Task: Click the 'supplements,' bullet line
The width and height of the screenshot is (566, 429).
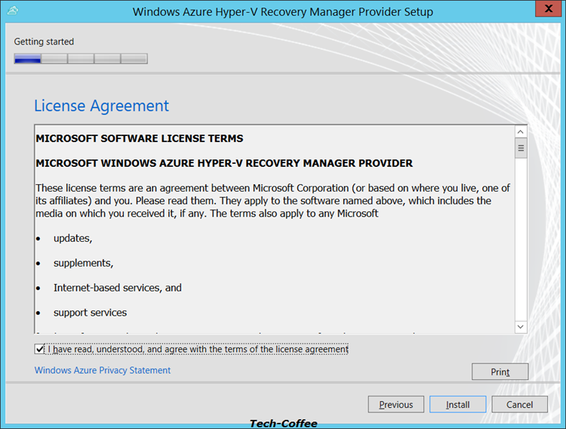Action: (83, 263)
